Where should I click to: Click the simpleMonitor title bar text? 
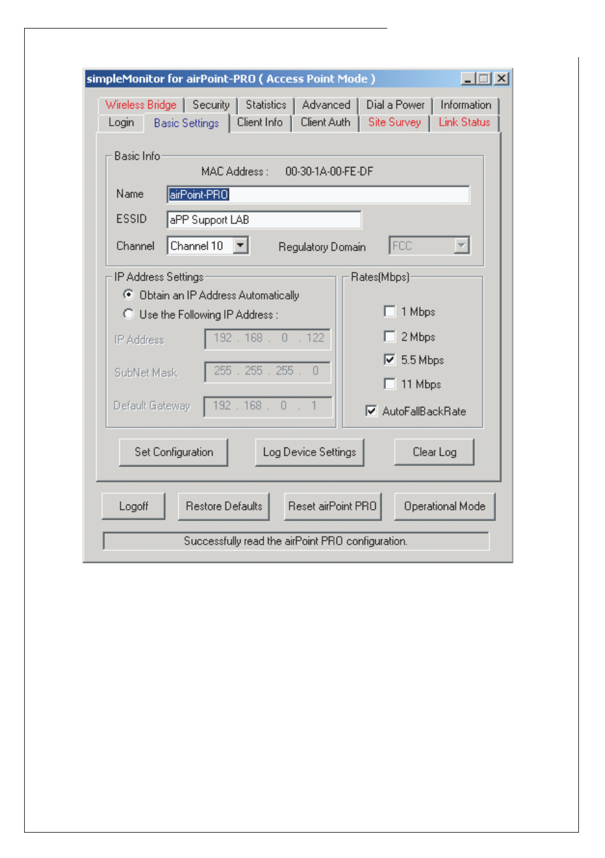(x=231, y=79)
